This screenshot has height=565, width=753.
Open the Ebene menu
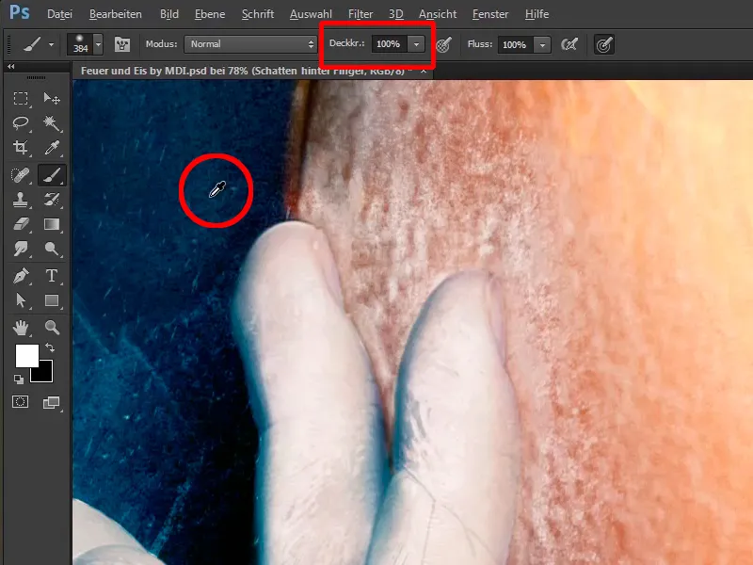[x=210, y=14]
